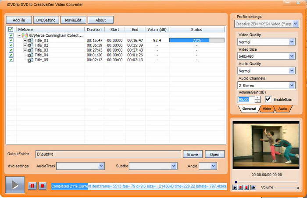Switch to the General tab

click(249, 109)
